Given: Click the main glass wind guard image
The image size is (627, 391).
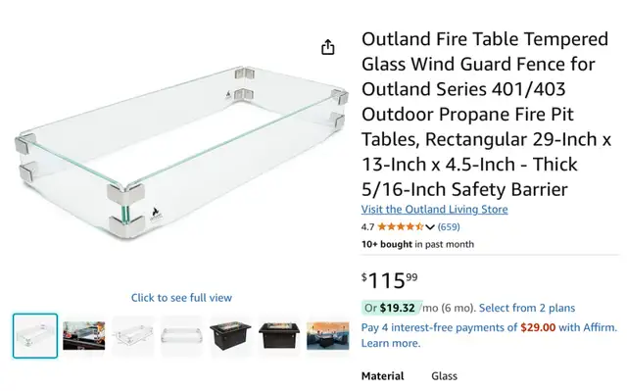Looking at the screenshot, I should point(181,153).
